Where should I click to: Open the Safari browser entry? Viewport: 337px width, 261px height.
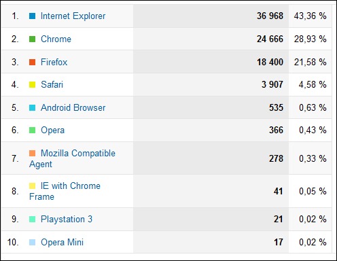click(x=52, y=84)
